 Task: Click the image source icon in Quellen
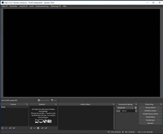coord(36,121)
